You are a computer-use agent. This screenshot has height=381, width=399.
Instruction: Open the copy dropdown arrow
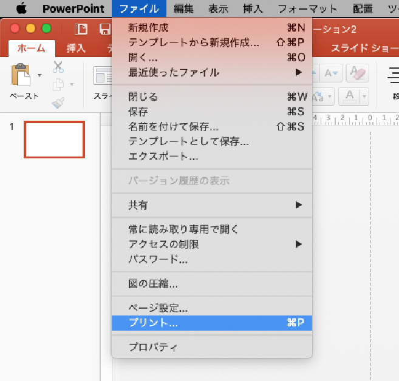(72, 84)
